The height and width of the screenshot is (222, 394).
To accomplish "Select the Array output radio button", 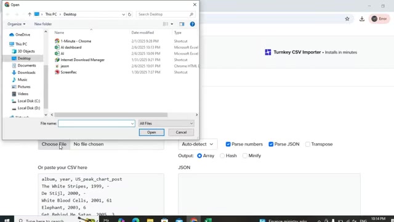I will [199, 156].
